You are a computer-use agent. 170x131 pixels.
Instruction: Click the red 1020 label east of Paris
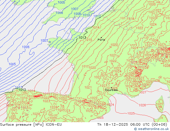[x=114, y=45]
